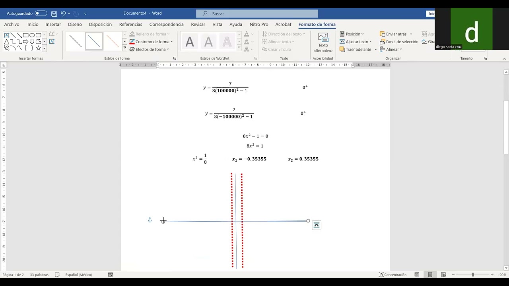Apply the orange diagonal line style
Screen dimensions: 509x286
click(x=113, y=41)
